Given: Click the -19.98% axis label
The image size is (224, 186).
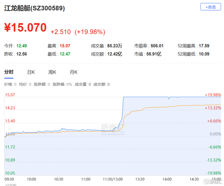Looking at the screenshot, I should (x=213, y=173).
